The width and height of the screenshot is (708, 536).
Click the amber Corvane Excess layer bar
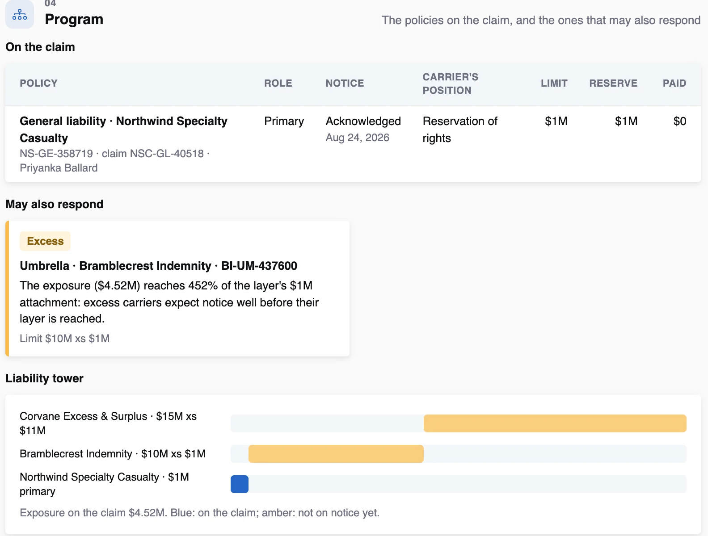(x=555, y=423)
